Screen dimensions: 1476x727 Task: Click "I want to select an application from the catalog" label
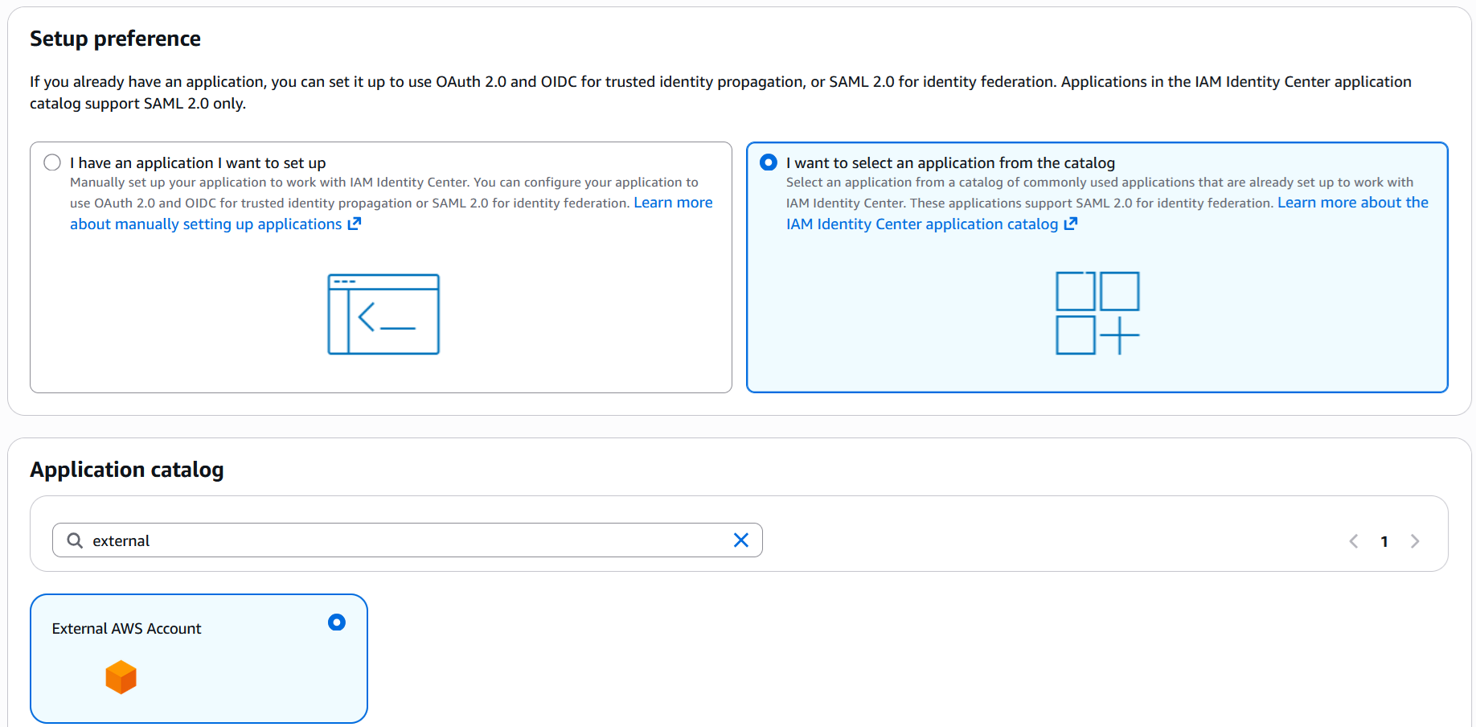coord(950,163)
